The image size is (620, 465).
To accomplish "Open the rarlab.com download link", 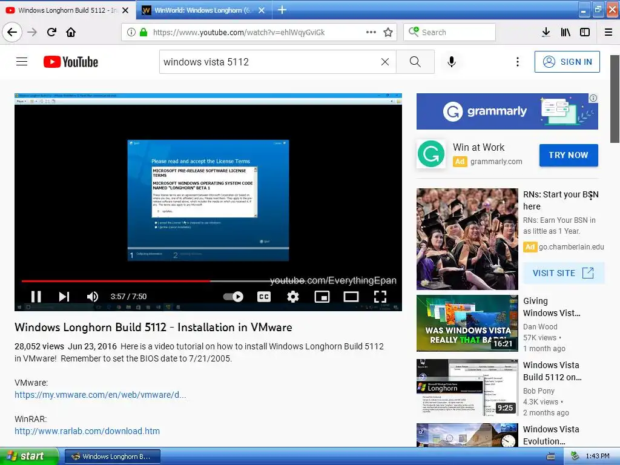I will click(x=87, y=431).
